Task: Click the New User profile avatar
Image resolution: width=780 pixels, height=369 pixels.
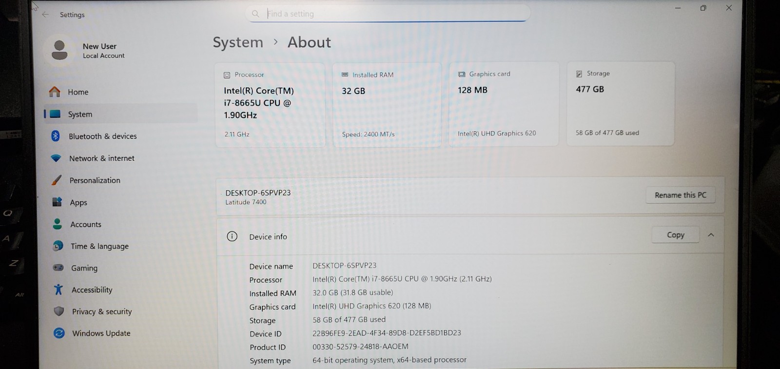Action: (59, 50)
